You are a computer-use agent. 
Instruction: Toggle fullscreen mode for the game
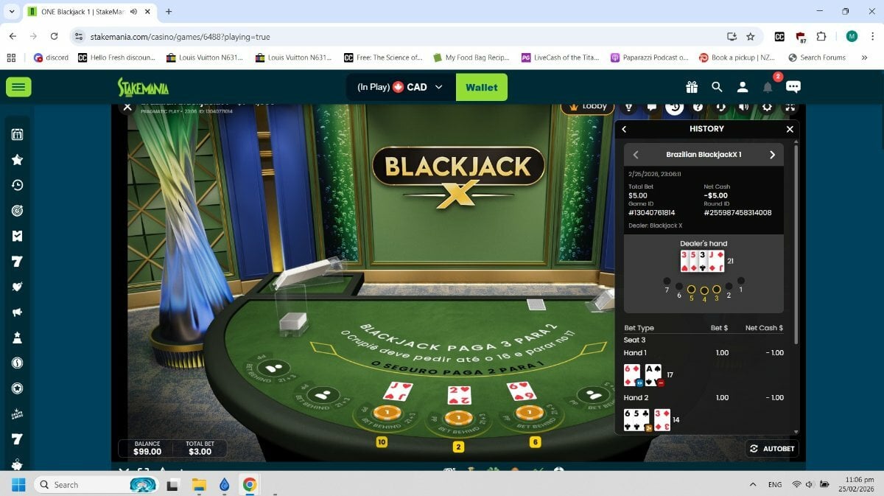click(790, 107)
